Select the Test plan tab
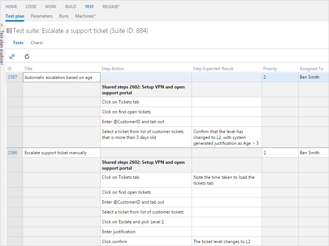Image resolution: width=329 pixels, height=246 pixels. click(15, 16)
